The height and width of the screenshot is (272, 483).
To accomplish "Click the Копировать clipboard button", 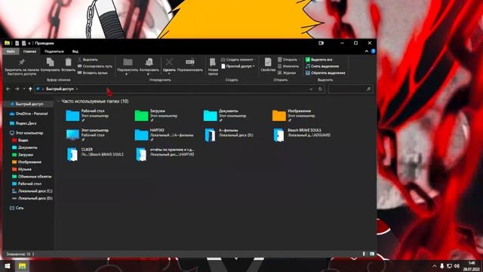I will coord(51,65).
